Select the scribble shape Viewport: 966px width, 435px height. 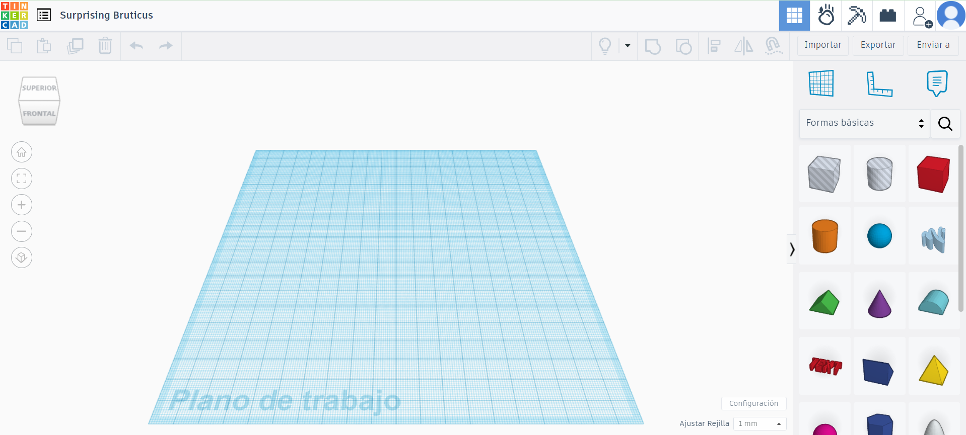[x=933, y=239]
